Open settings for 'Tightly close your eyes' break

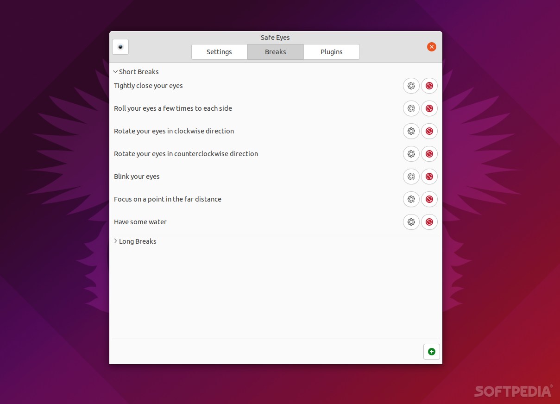point(411,86)
